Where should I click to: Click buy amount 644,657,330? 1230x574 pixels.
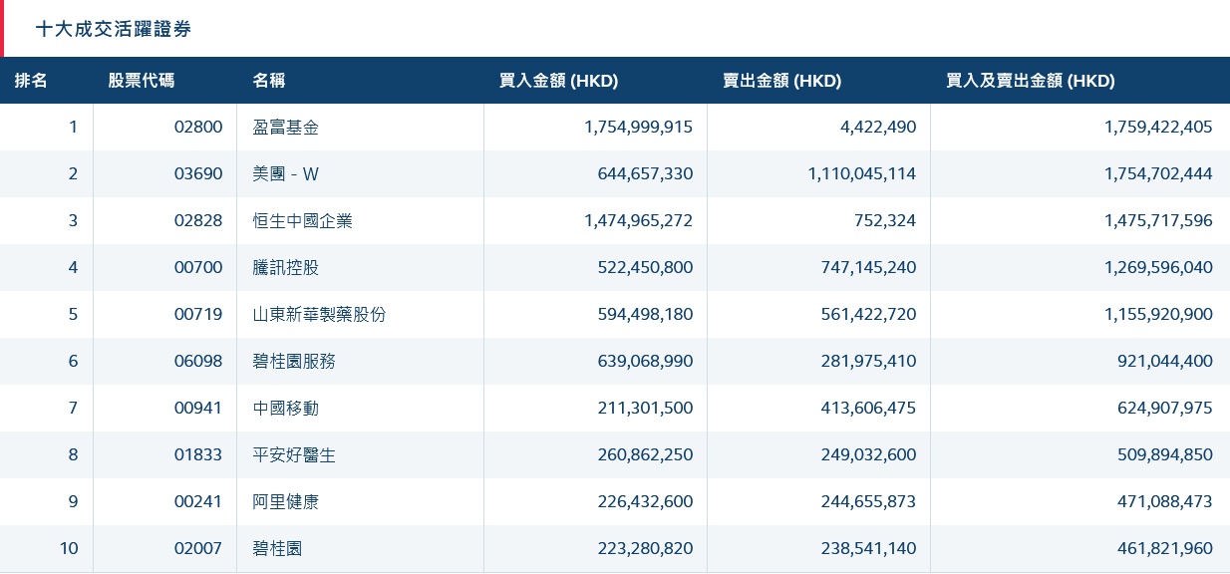coord(645,174)
